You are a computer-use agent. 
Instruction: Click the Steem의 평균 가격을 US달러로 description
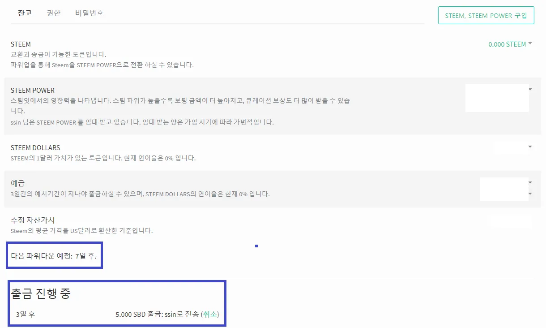tap(82, 231)
